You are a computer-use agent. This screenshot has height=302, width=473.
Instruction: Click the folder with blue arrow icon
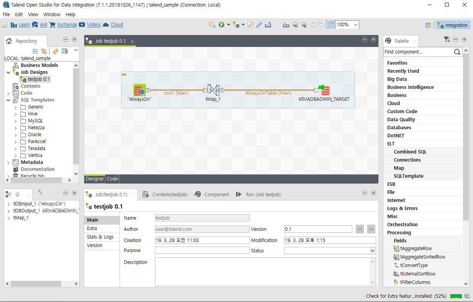[x=295, y=25]
